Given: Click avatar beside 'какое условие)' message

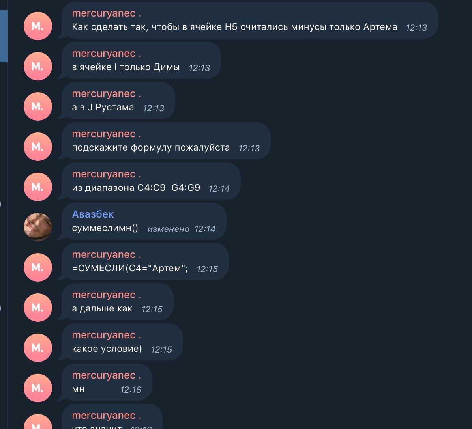Looking at the screenshot, I should (37, 348).
